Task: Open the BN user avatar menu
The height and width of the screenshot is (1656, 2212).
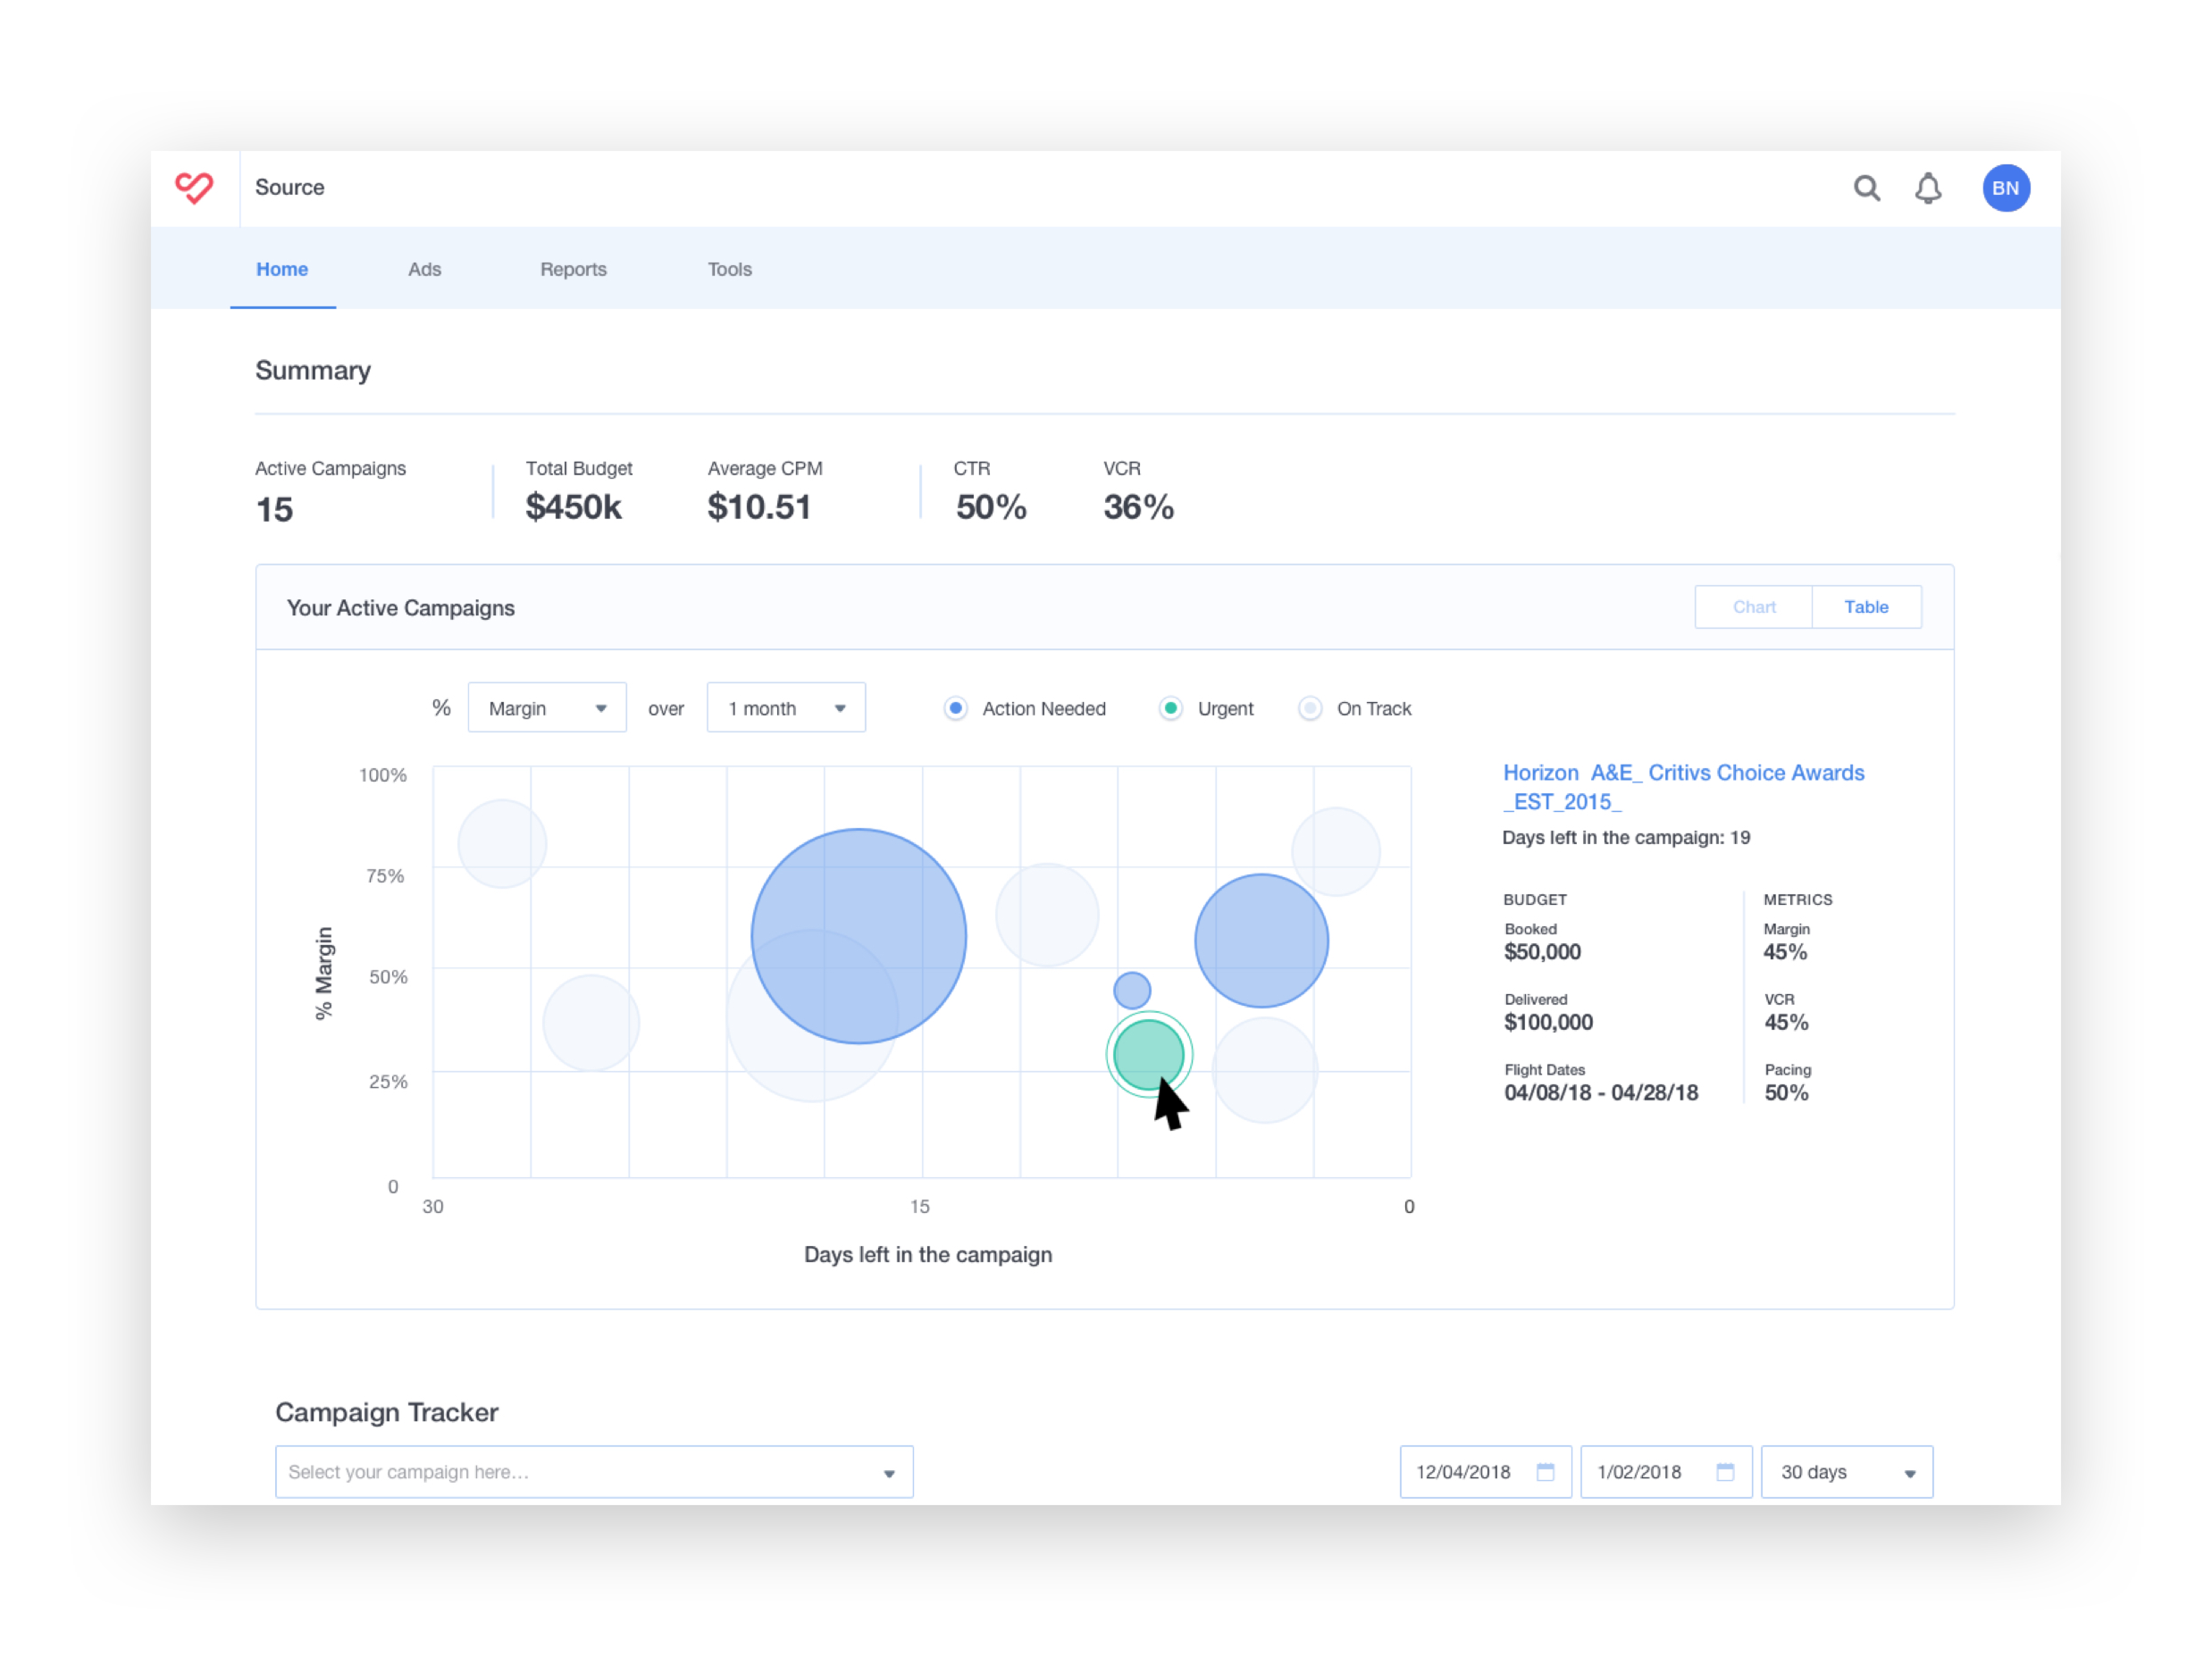Action: pyautogui.click(x=2005, y=188)
